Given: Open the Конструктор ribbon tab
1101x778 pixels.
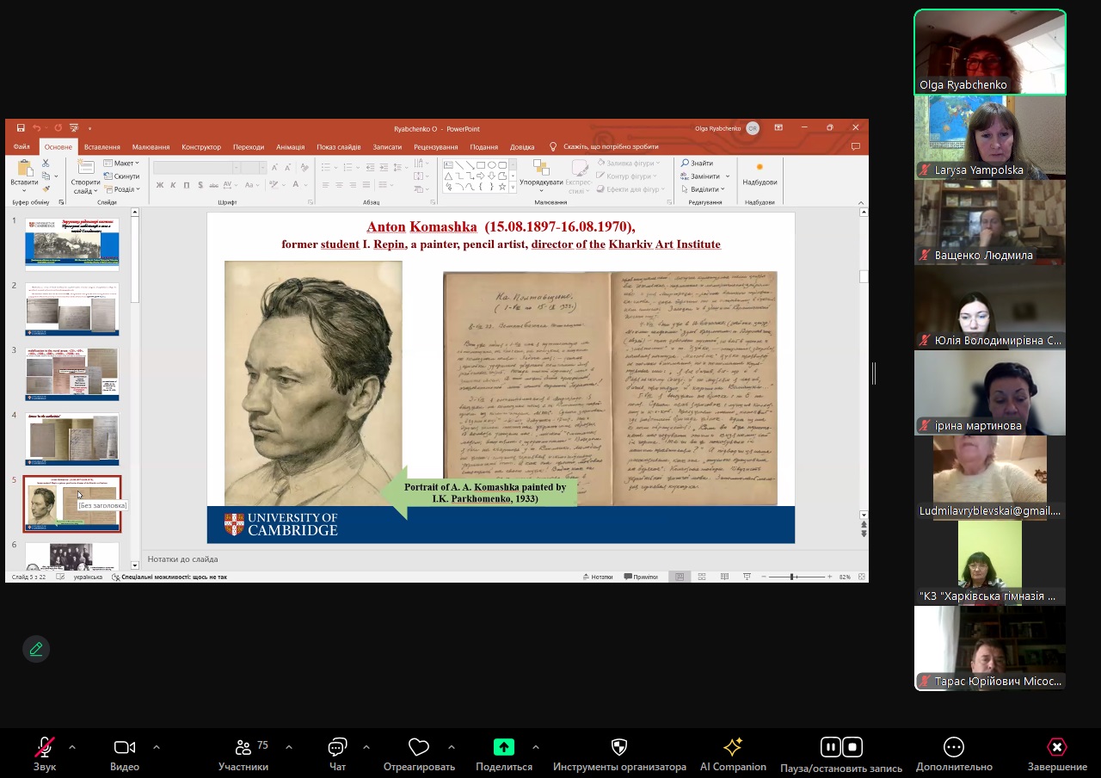Looking at the screenshot, I should point(201,147).
